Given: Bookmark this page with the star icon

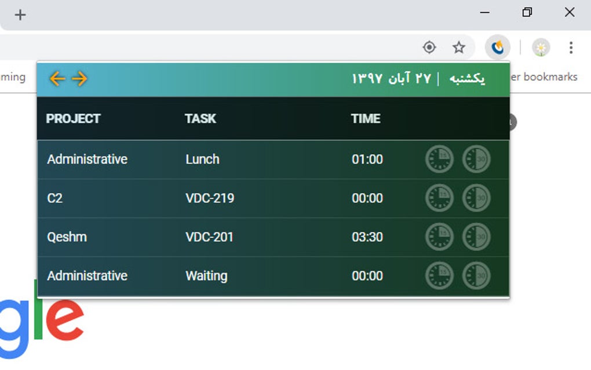Looking at the screenshot, I should (459, 47).
